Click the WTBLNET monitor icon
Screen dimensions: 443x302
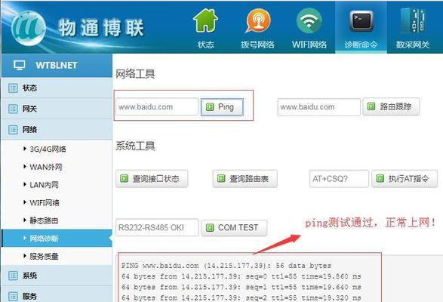click(x=19, y=66)
